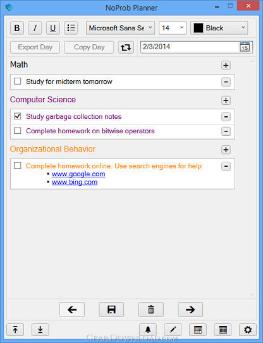Toggle Italic text formatting

pos(35,28)
